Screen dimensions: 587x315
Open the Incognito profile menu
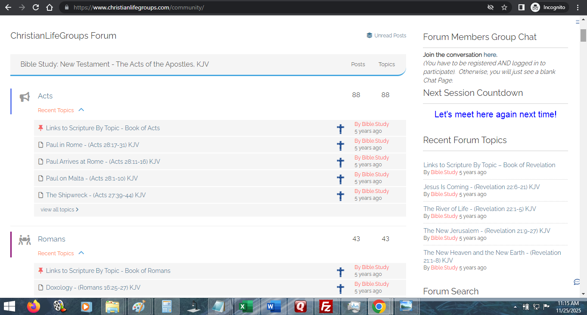pyautogui.click(x=548, y=7)
